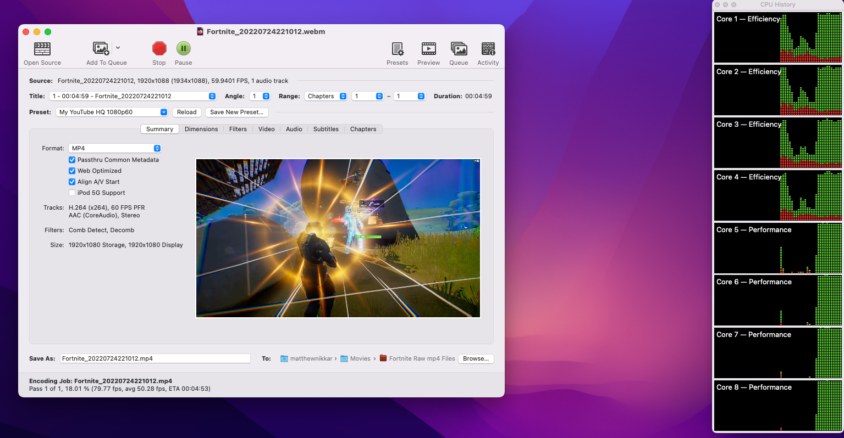Click the Duration 00:04:59 value
Screen dimensions: 844x438
pyautogui.click(x=478, y=96)
